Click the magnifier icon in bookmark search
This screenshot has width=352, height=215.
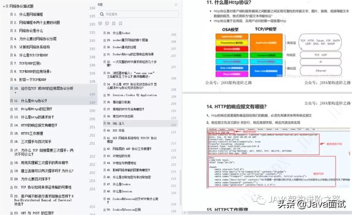[x=102, y=14]
